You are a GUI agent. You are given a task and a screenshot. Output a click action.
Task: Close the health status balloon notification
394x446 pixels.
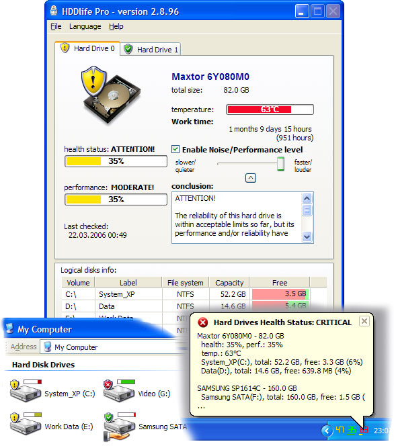coord(364,321)
